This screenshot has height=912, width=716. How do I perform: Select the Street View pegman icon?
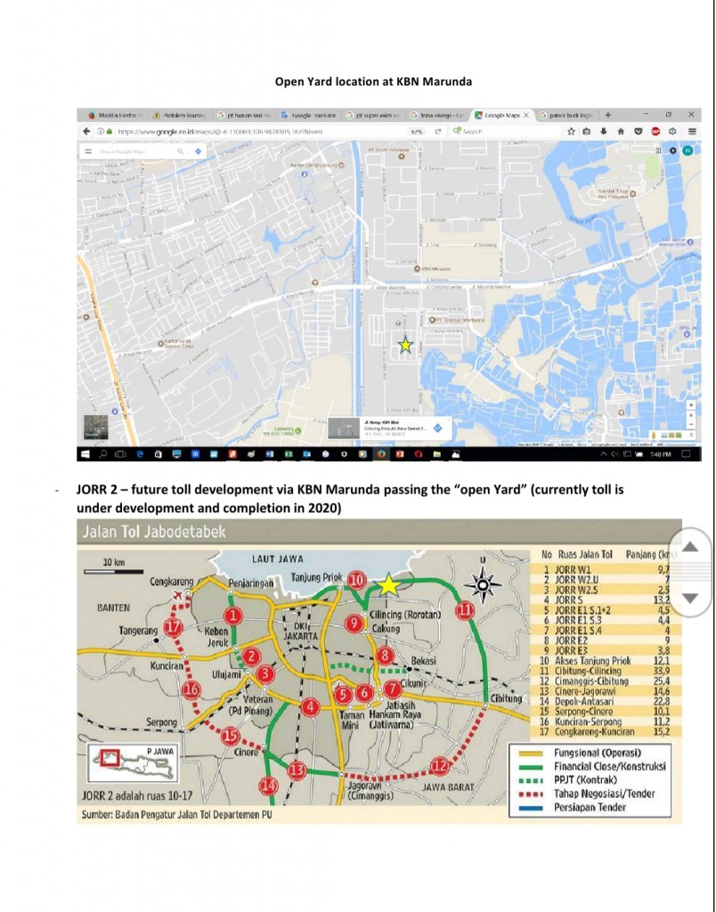click(655, 435)
